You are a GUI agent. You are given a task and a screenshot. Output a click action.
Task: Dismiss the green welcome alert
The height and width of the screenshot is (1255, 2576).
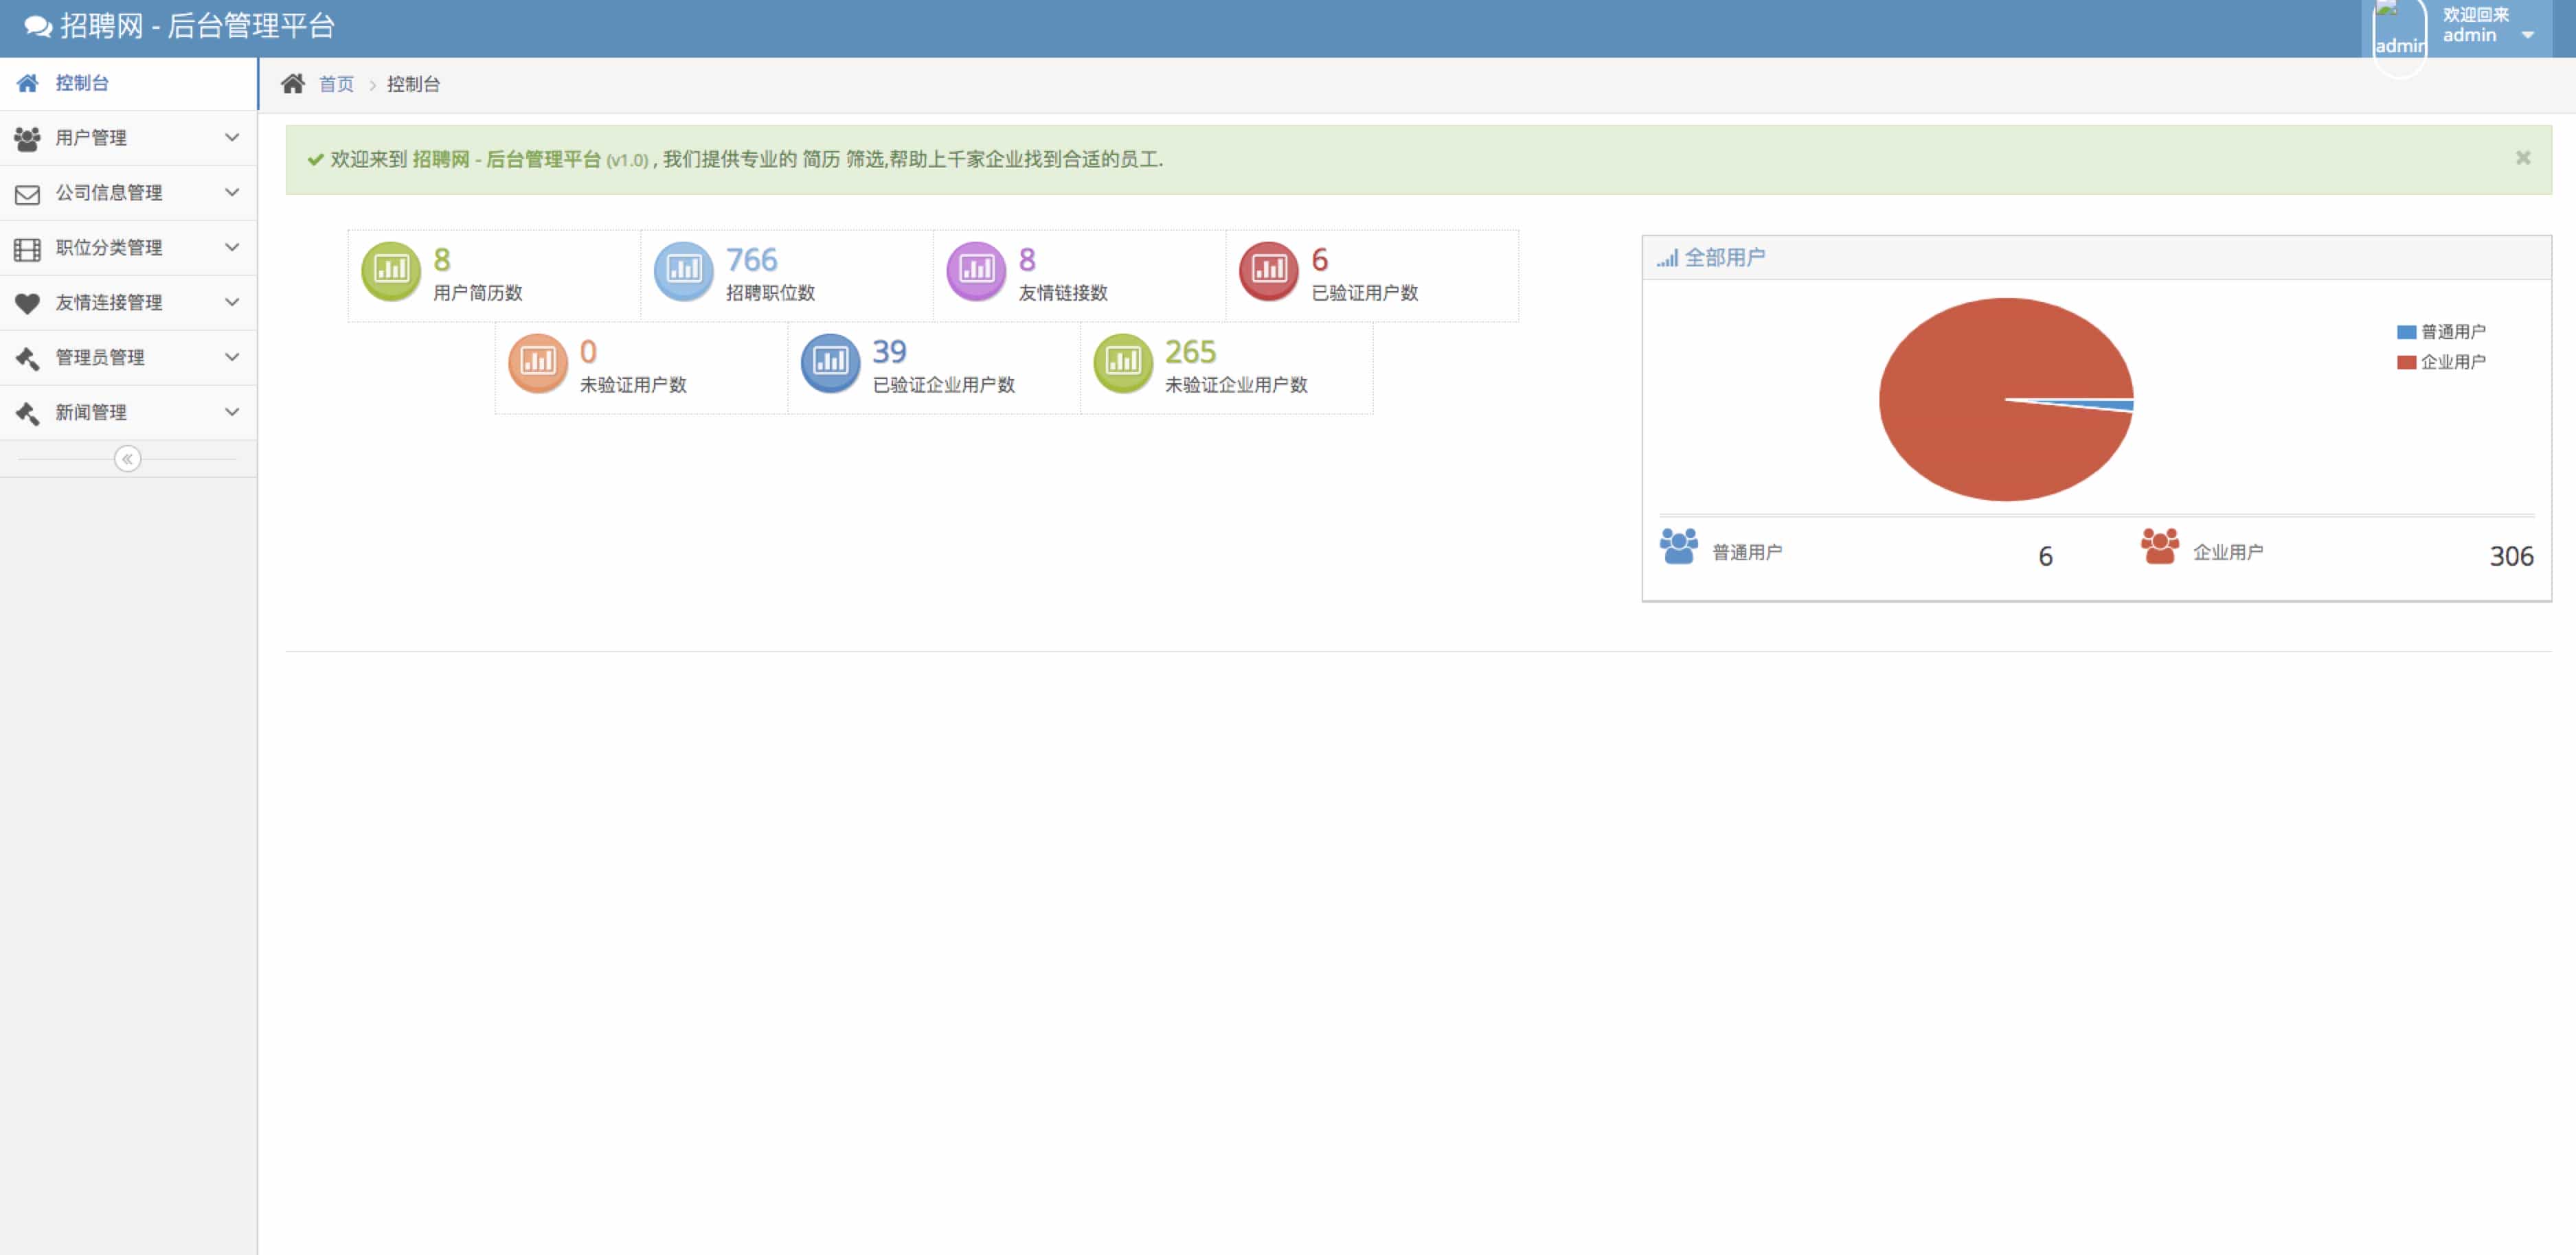point(2523,158)
